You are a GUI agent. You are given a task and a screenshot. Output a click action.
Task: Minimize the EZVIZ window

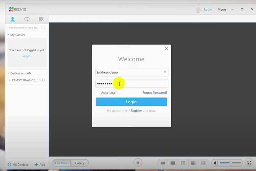(232, 10)
